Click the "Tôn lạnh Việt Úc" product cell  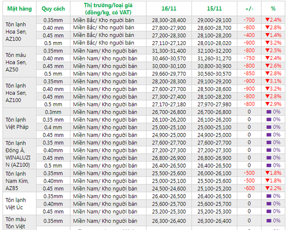(x=20, y=204)
